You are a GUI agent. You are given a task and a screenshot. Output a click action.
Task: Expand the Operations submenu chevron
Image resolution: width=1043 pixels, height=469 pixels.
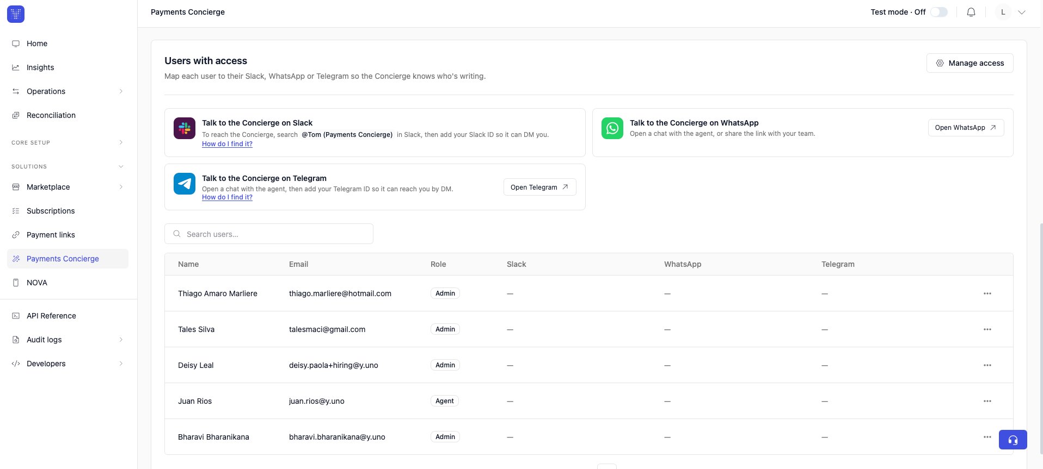(121, 91)
